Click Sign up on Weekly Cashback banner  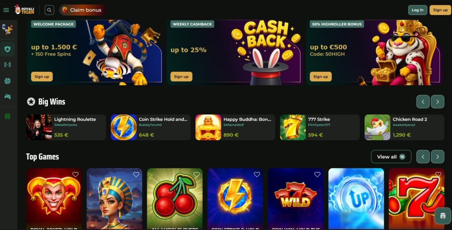pos(181,77)
